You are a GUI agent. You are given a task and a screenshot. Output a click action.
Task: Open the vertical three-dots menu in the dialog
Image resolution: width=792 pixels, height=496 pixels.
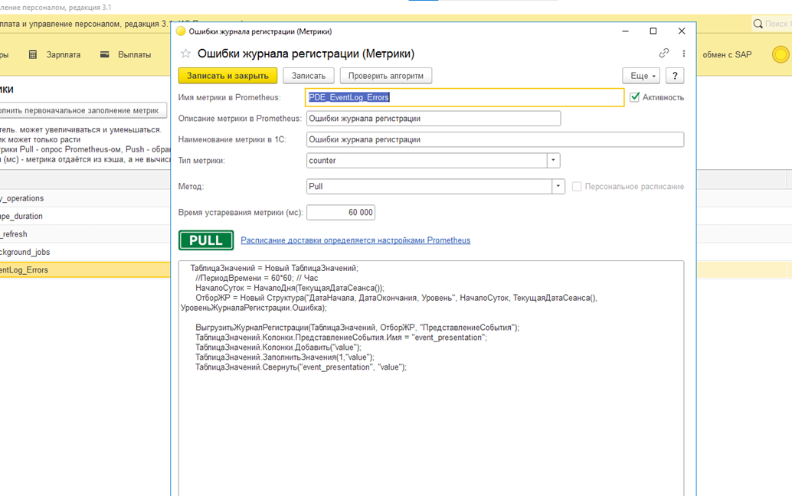[x=683, y=54]
